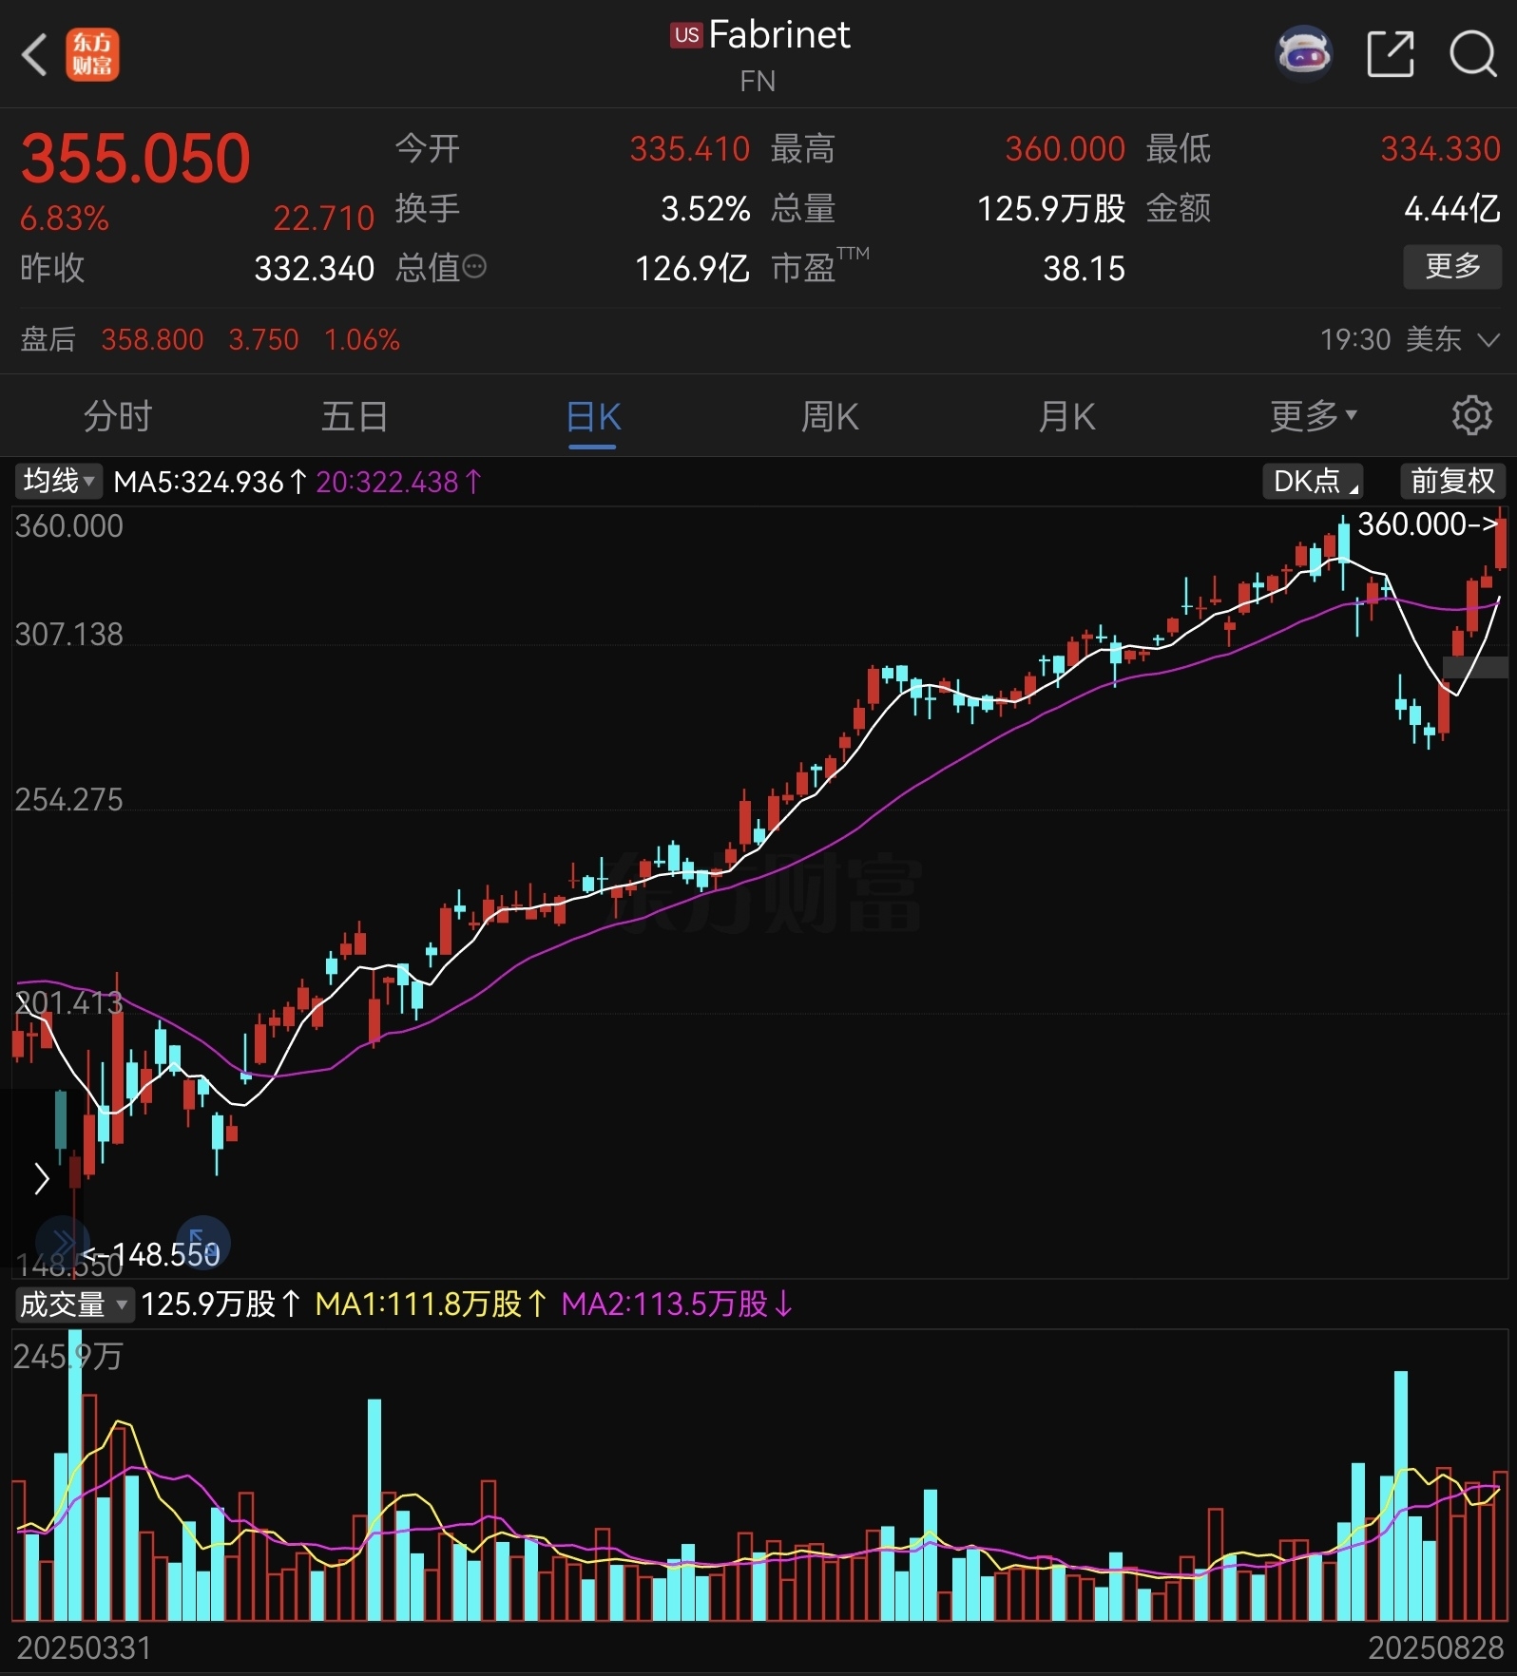The width and height of the screenshot is (1517, 1676).
Task: Expand the 美东 time zone chevron
Action: point(1488,340)
